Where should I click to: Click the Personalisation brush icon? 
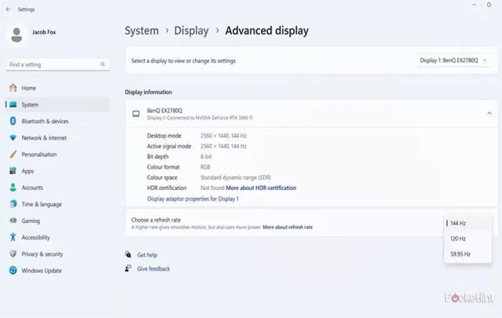(13, 155)
